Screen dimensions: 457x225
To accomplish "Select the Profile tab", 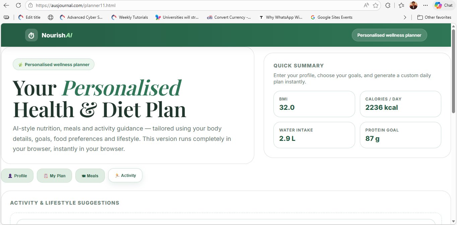I will (17, 176).
